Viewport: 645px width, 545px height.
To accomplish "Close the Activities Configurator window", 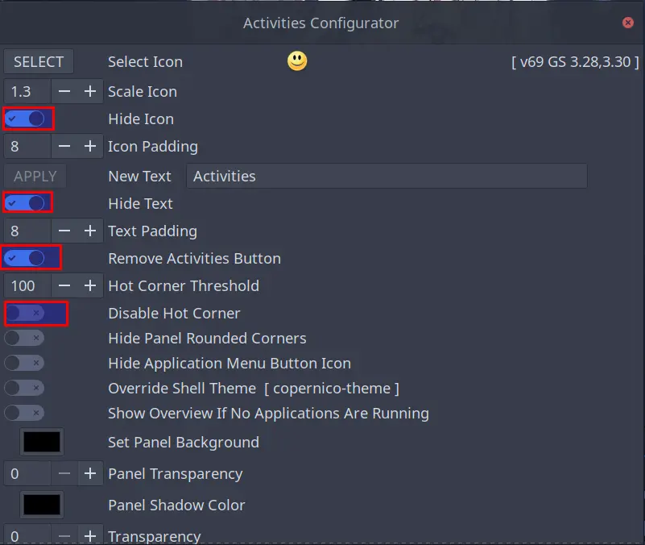I will 628,23.
